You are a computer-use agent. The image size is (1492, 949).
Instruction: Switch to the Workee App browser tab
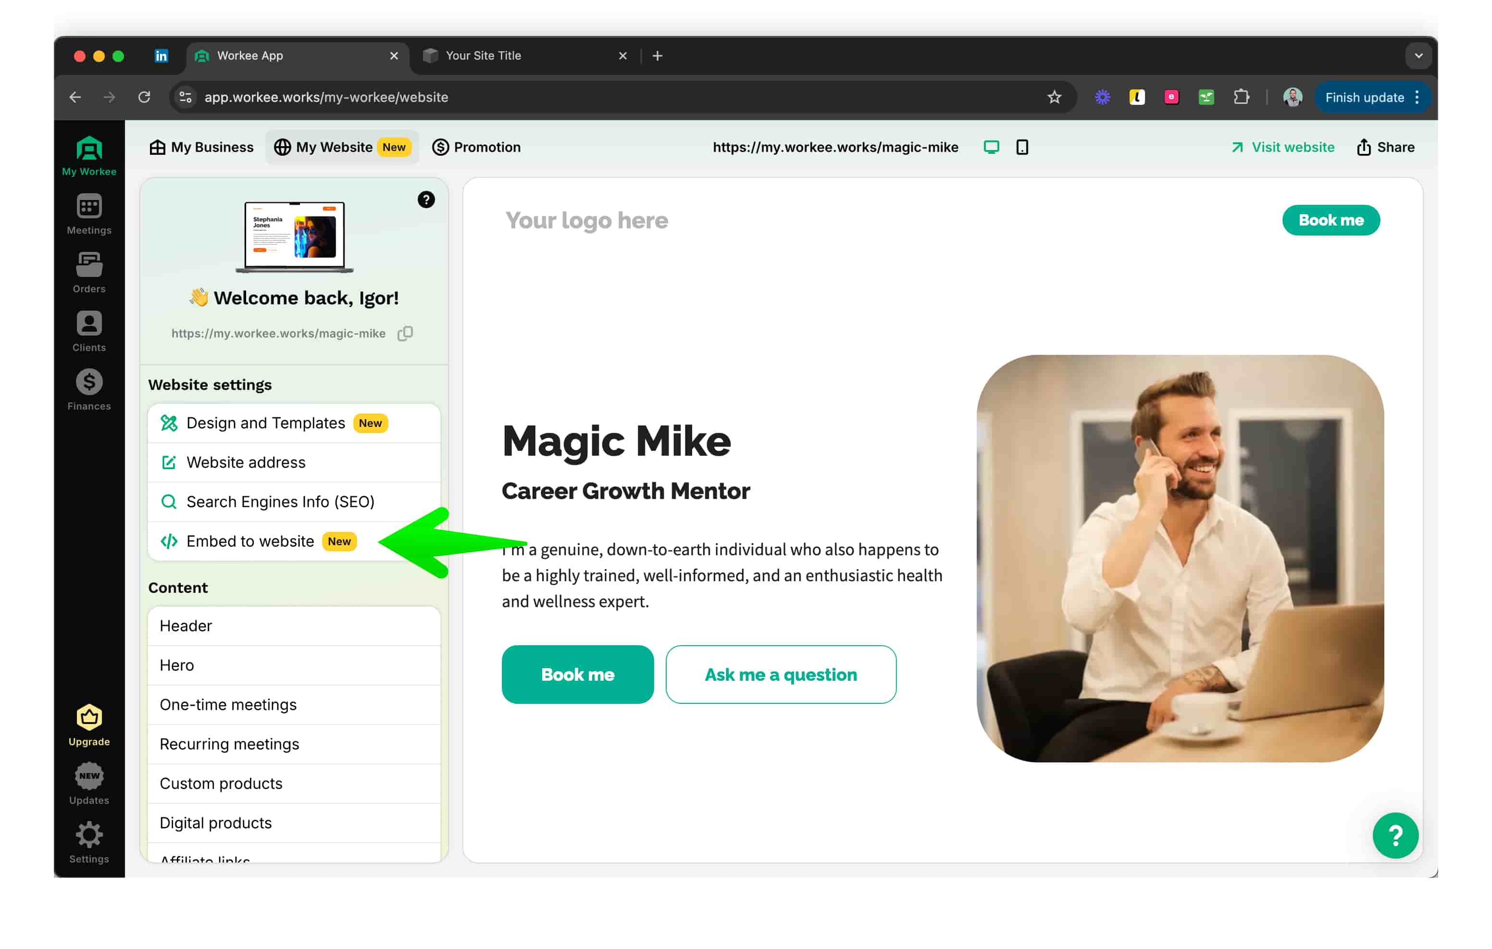click(298, 56)
